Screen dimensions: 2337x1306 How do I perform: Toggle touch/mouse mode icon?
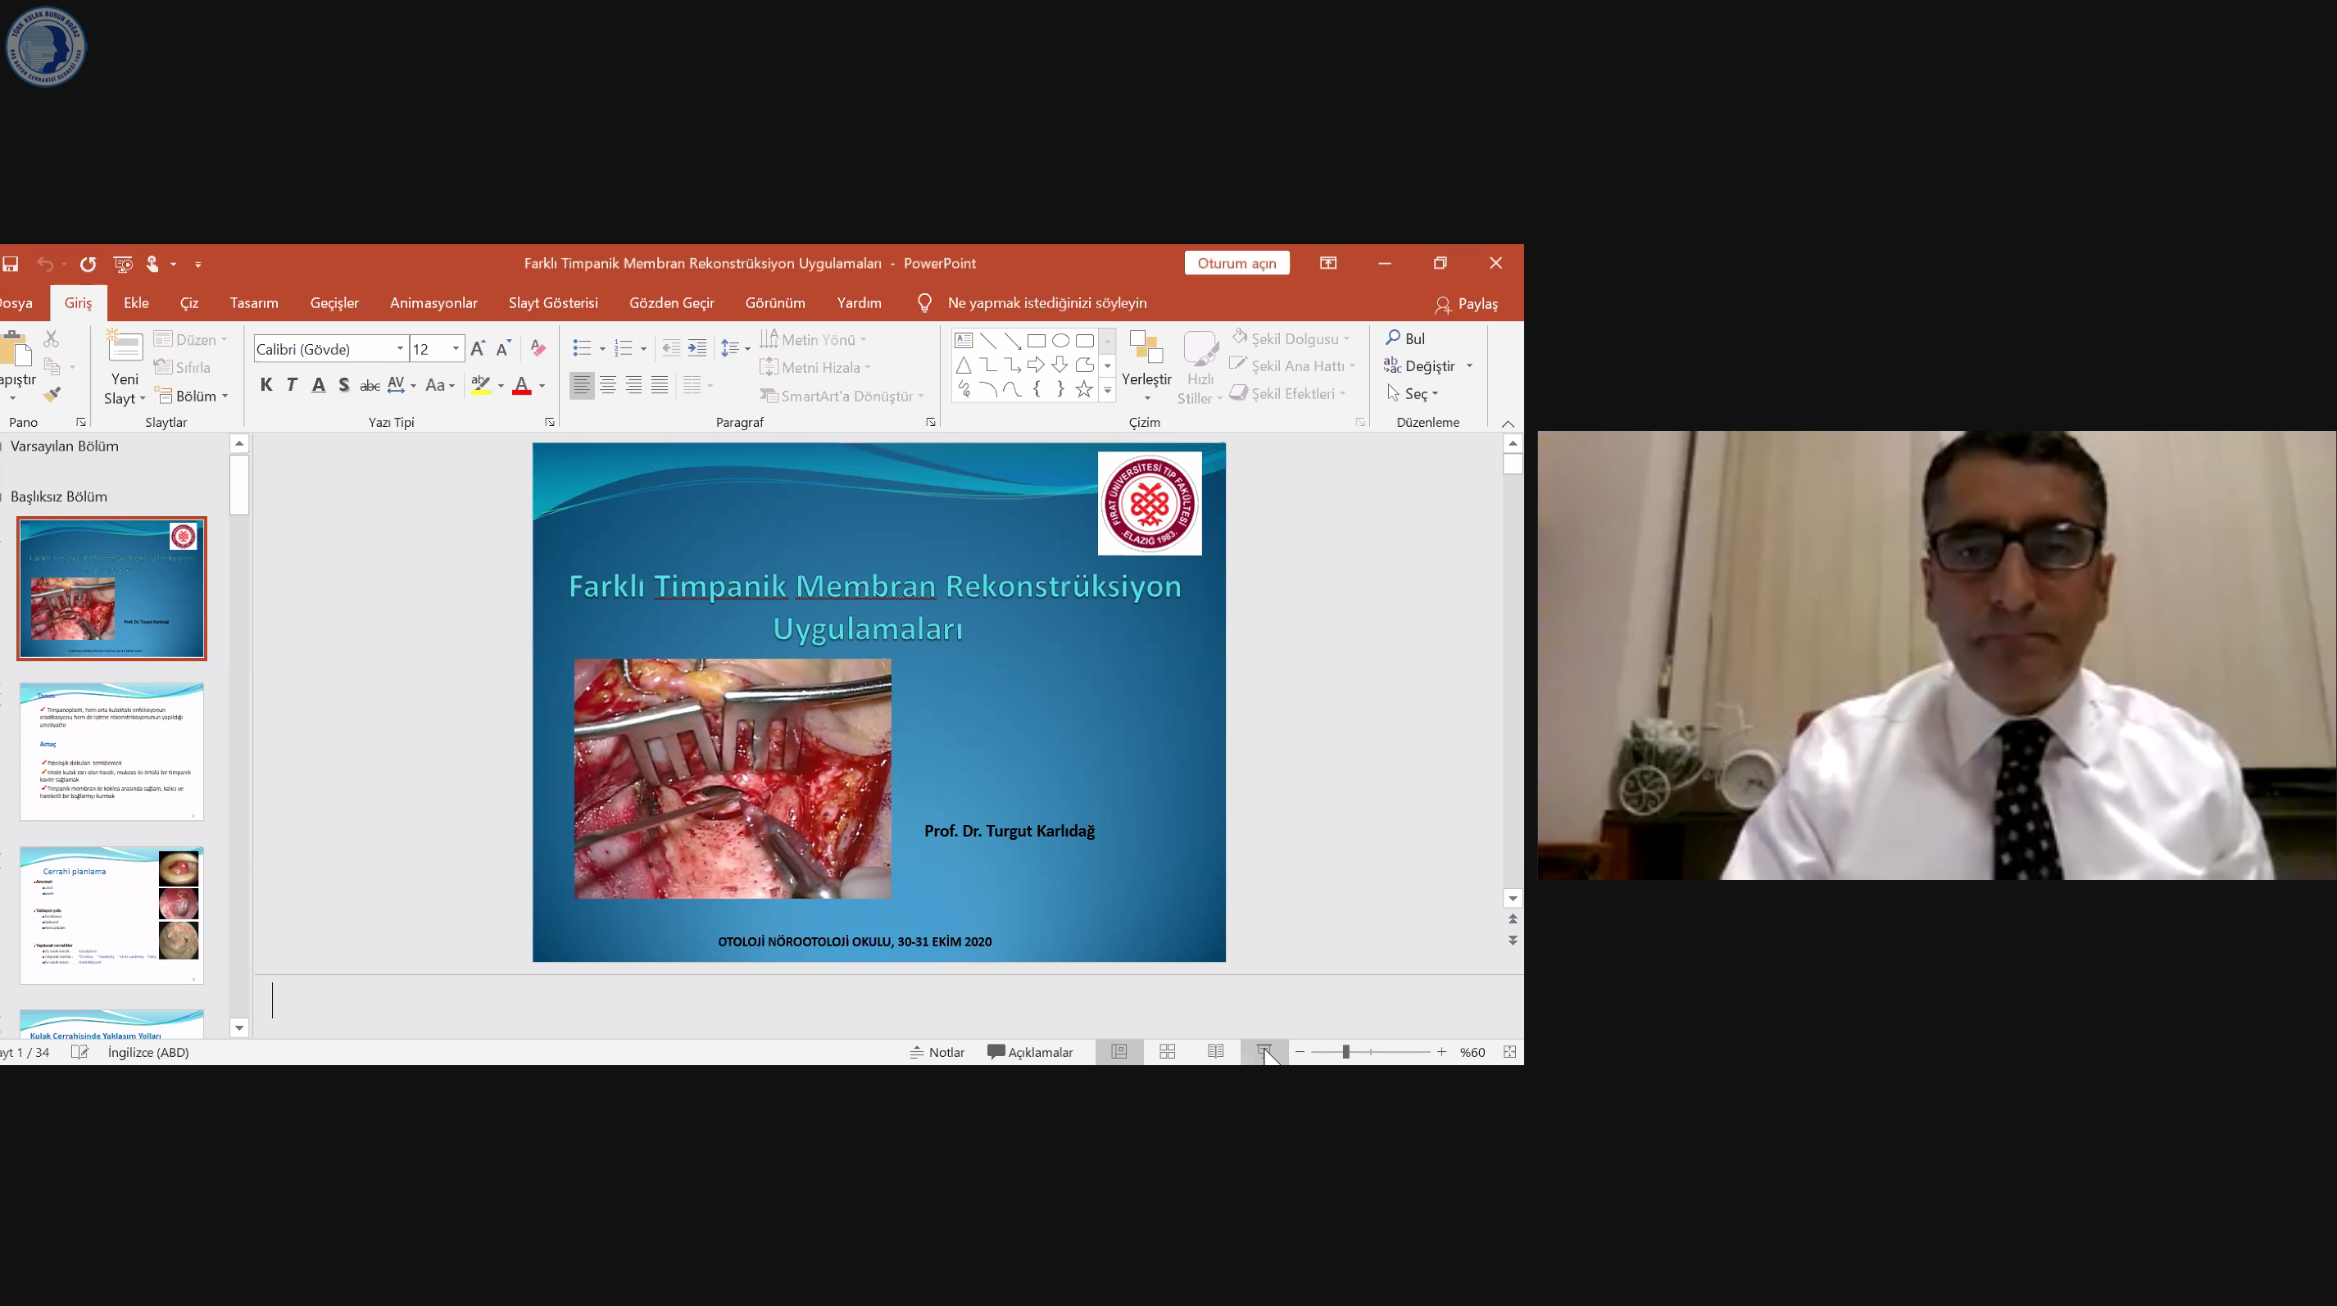153,264
